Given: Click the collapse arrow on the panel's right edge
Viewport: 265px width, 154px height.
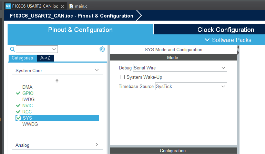Looking at the screenshot, I should click(x=238, y=52).
